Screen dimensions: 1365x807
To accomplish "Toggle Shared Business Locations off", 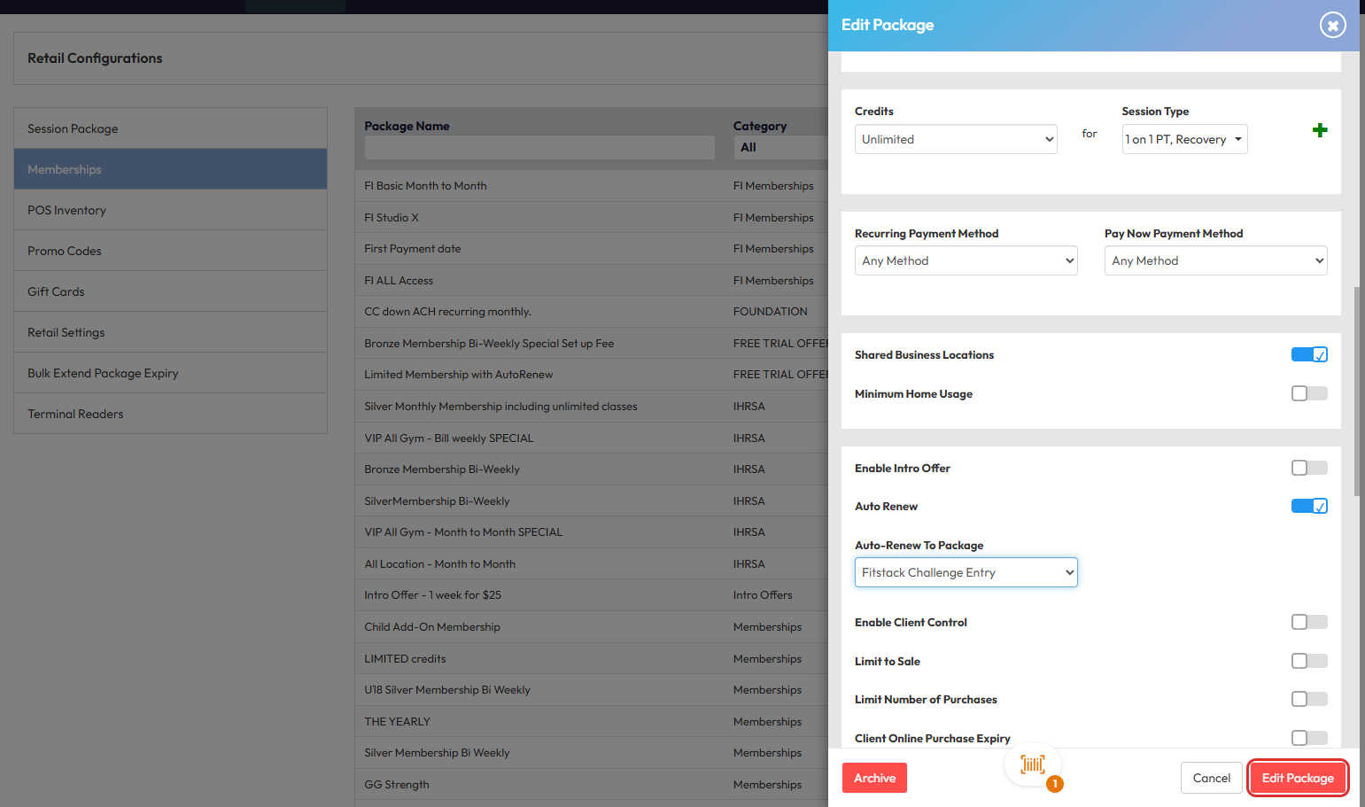I will 1308,354.
